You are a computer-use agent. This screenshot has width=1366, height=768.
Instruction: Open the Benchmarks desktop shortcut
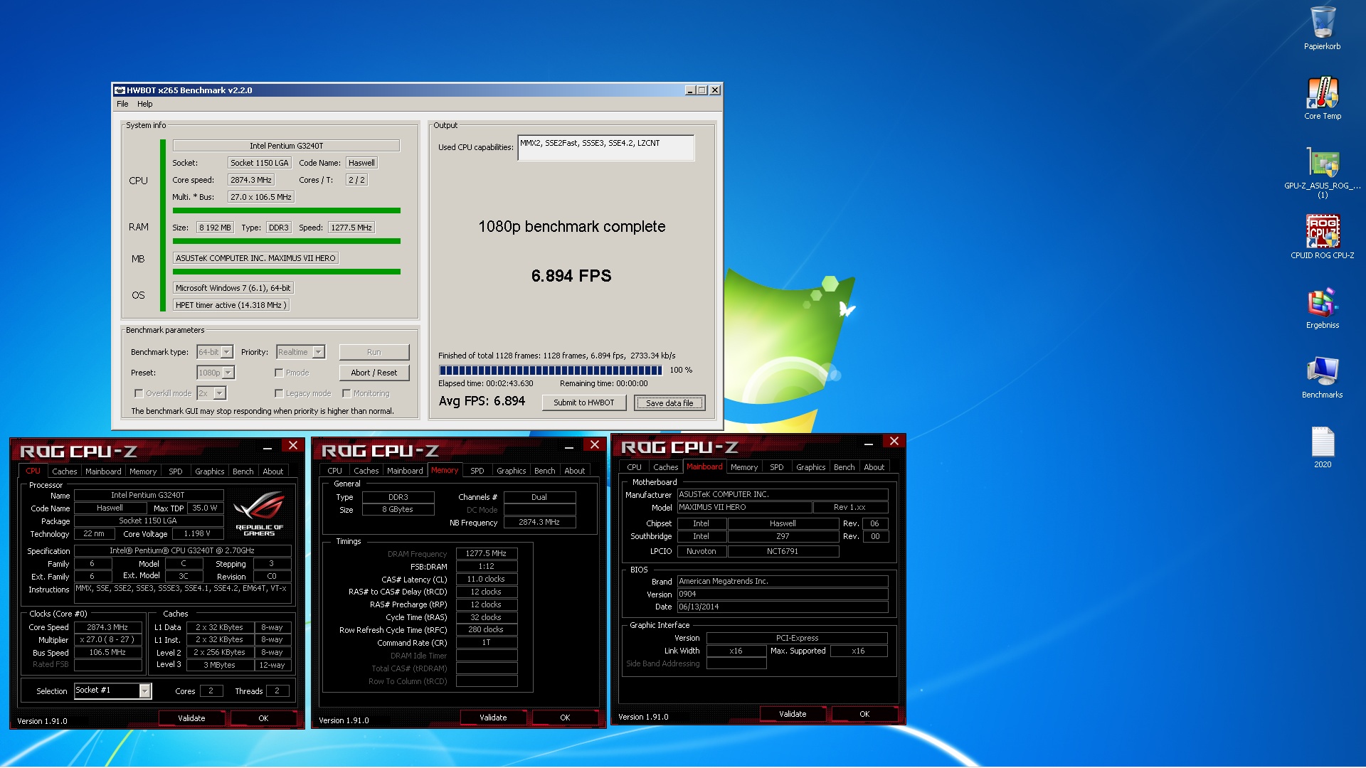click(x=1322, y=376)
